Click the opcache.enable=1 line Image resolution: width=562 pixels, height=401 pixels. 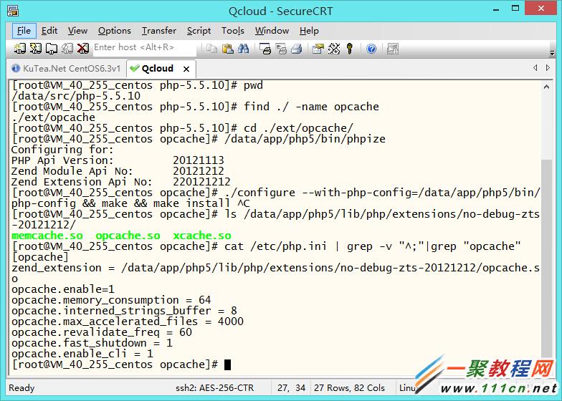pos(63,289)
